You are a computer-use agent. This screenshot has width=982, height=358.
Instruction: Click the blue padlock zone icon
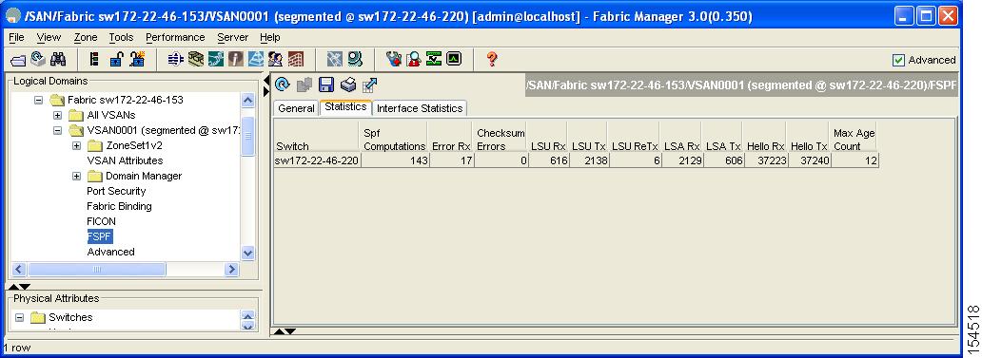point(116,60)
